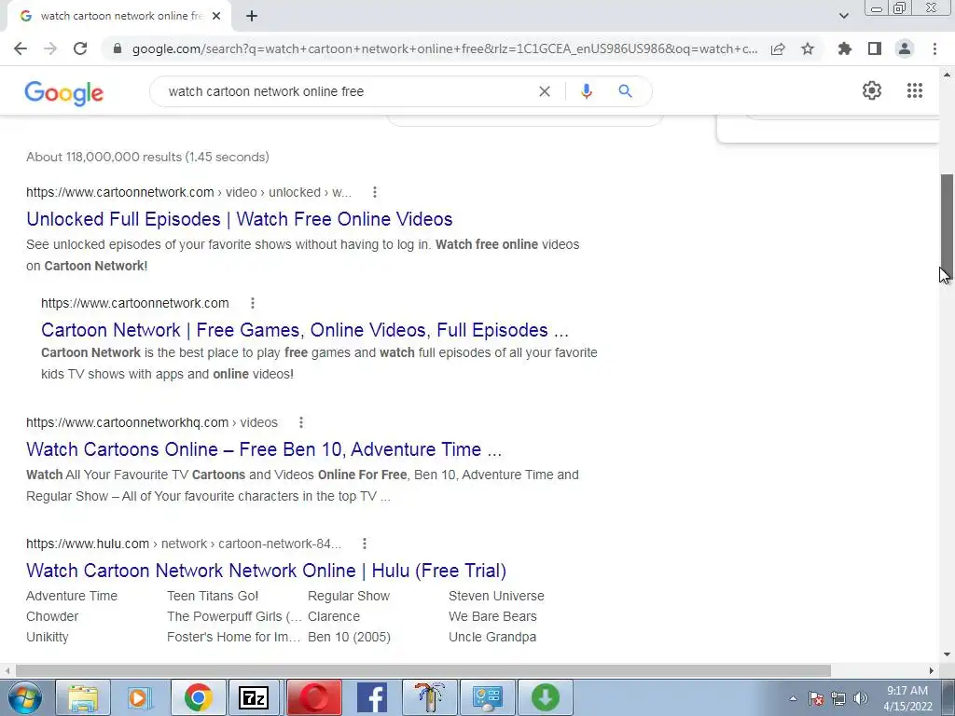955x716 pixels.
Task: Toggle the Chrome side panel
Action: (x=875, y=48)
